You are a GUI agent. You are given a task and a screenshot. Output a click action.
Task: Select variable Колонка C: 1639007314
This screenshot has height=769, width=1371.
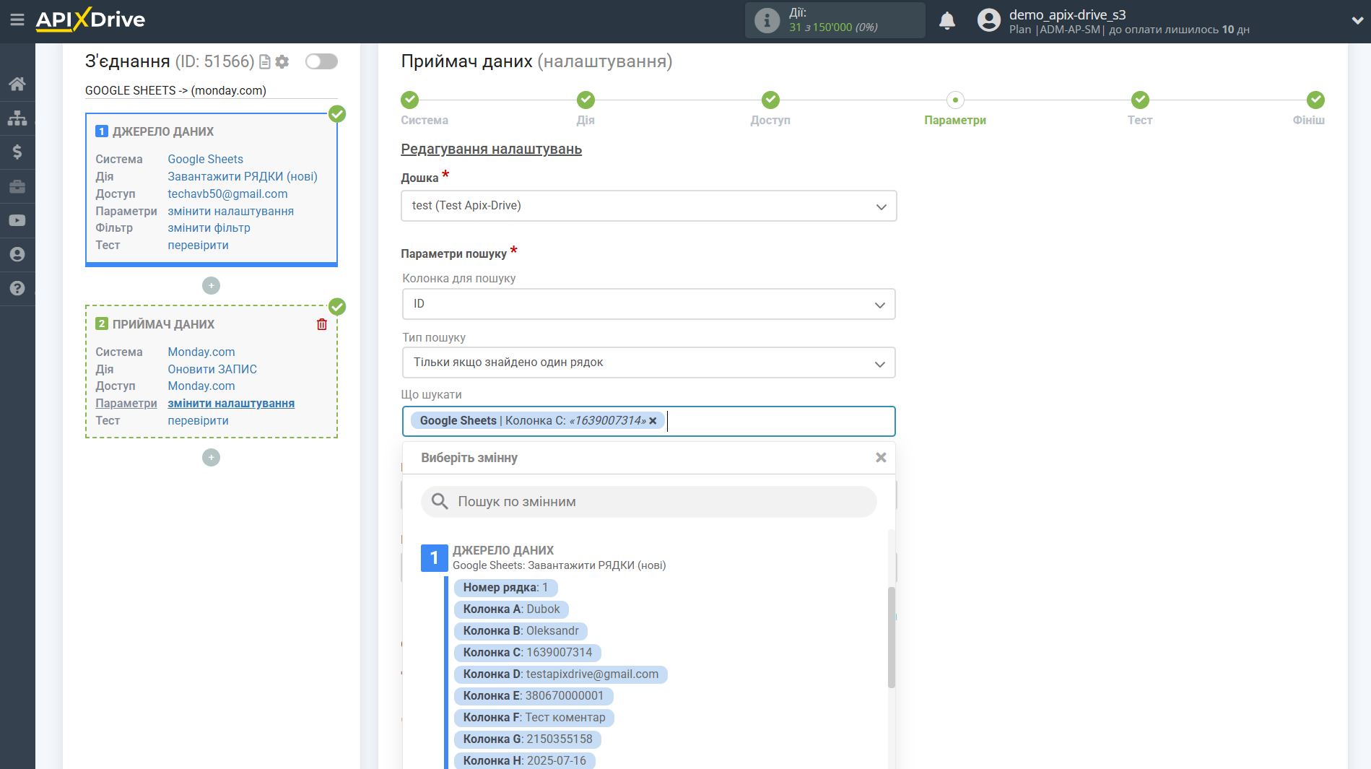pyautogui.click(x=527, y=653)
